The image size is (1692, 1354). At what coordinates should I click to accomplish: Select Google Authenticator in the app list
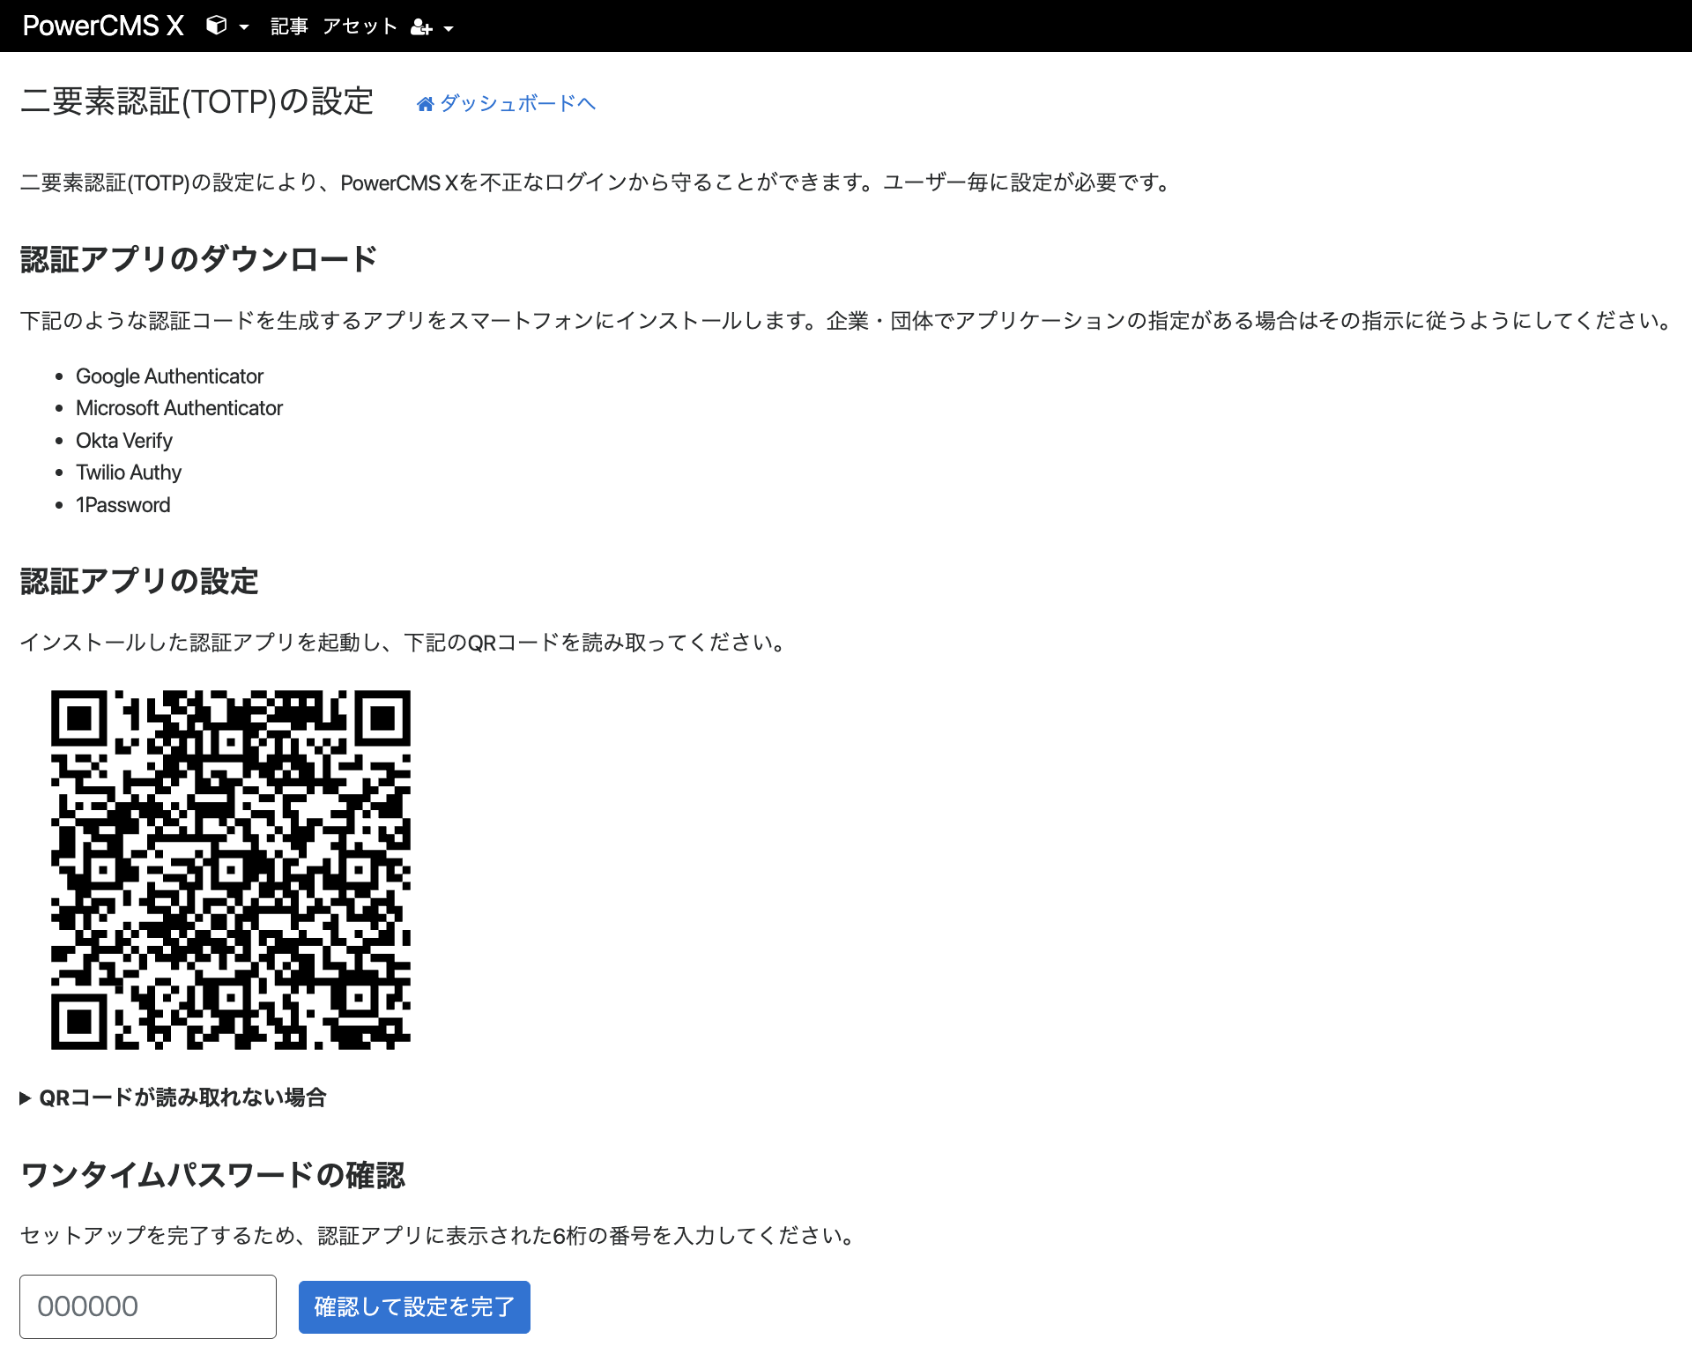(x=169, y=376)
